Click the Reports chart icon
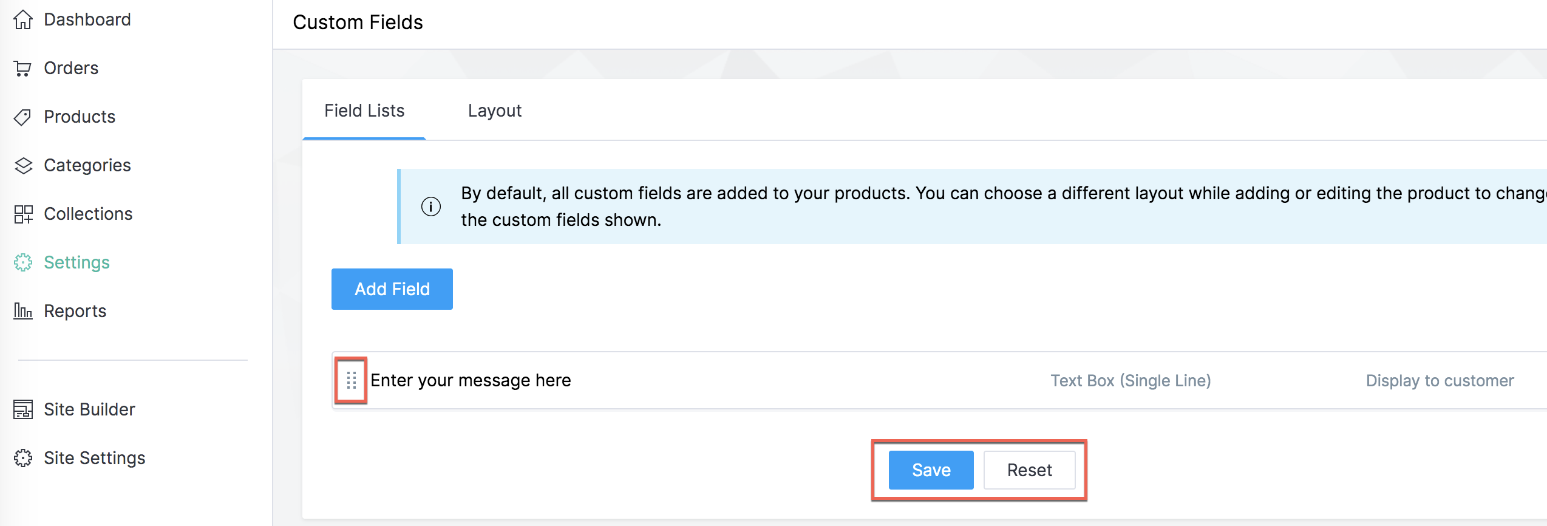 click(23, 312)
